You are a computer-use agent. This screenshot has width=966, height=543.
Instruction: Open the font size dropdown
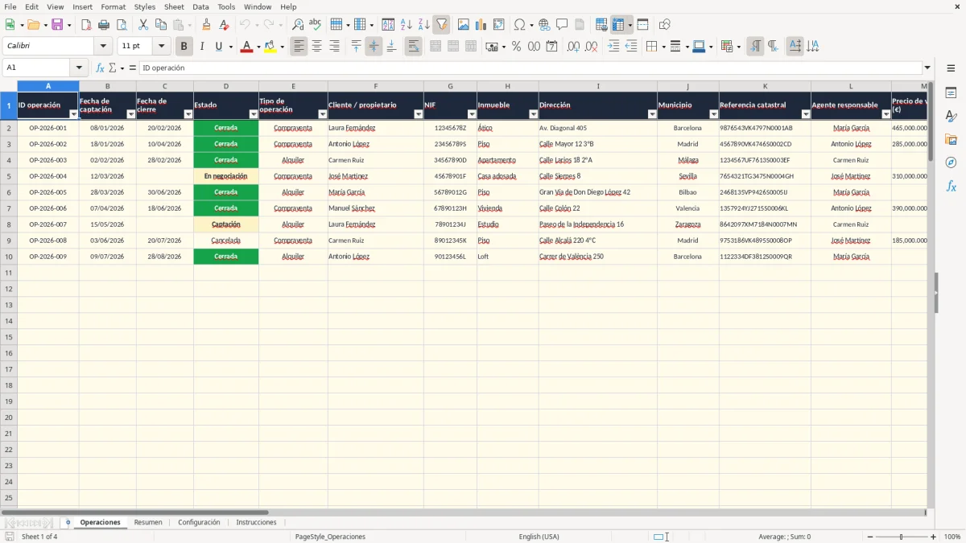point(162,47)
